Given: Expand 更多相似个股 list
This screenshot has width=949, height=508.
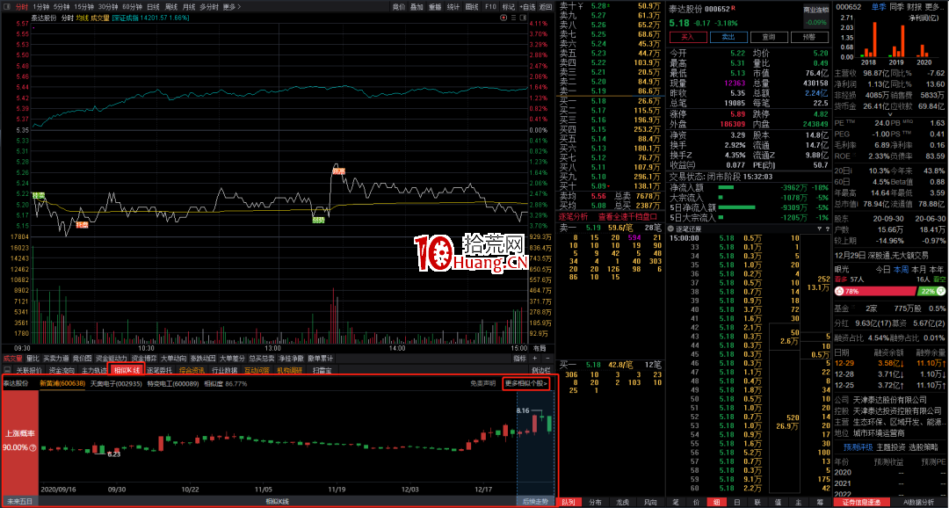Looking at the screenshot, I should coord(526,383).
